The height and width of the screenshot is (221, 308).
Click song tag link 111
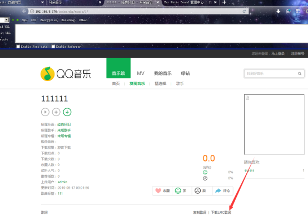[60, 194]
